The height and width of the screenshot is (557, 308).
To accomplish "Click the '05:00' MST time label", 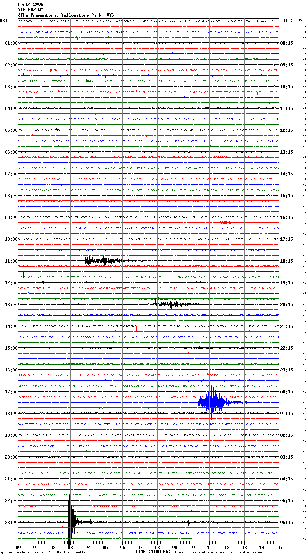I will tap(11, 130).
